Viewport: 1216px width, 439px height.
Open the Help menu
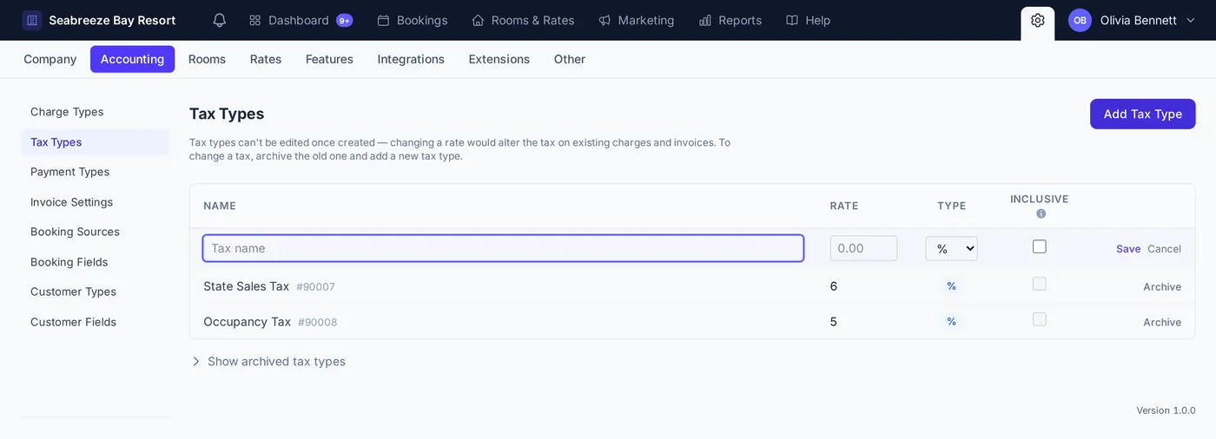point(809,20)
